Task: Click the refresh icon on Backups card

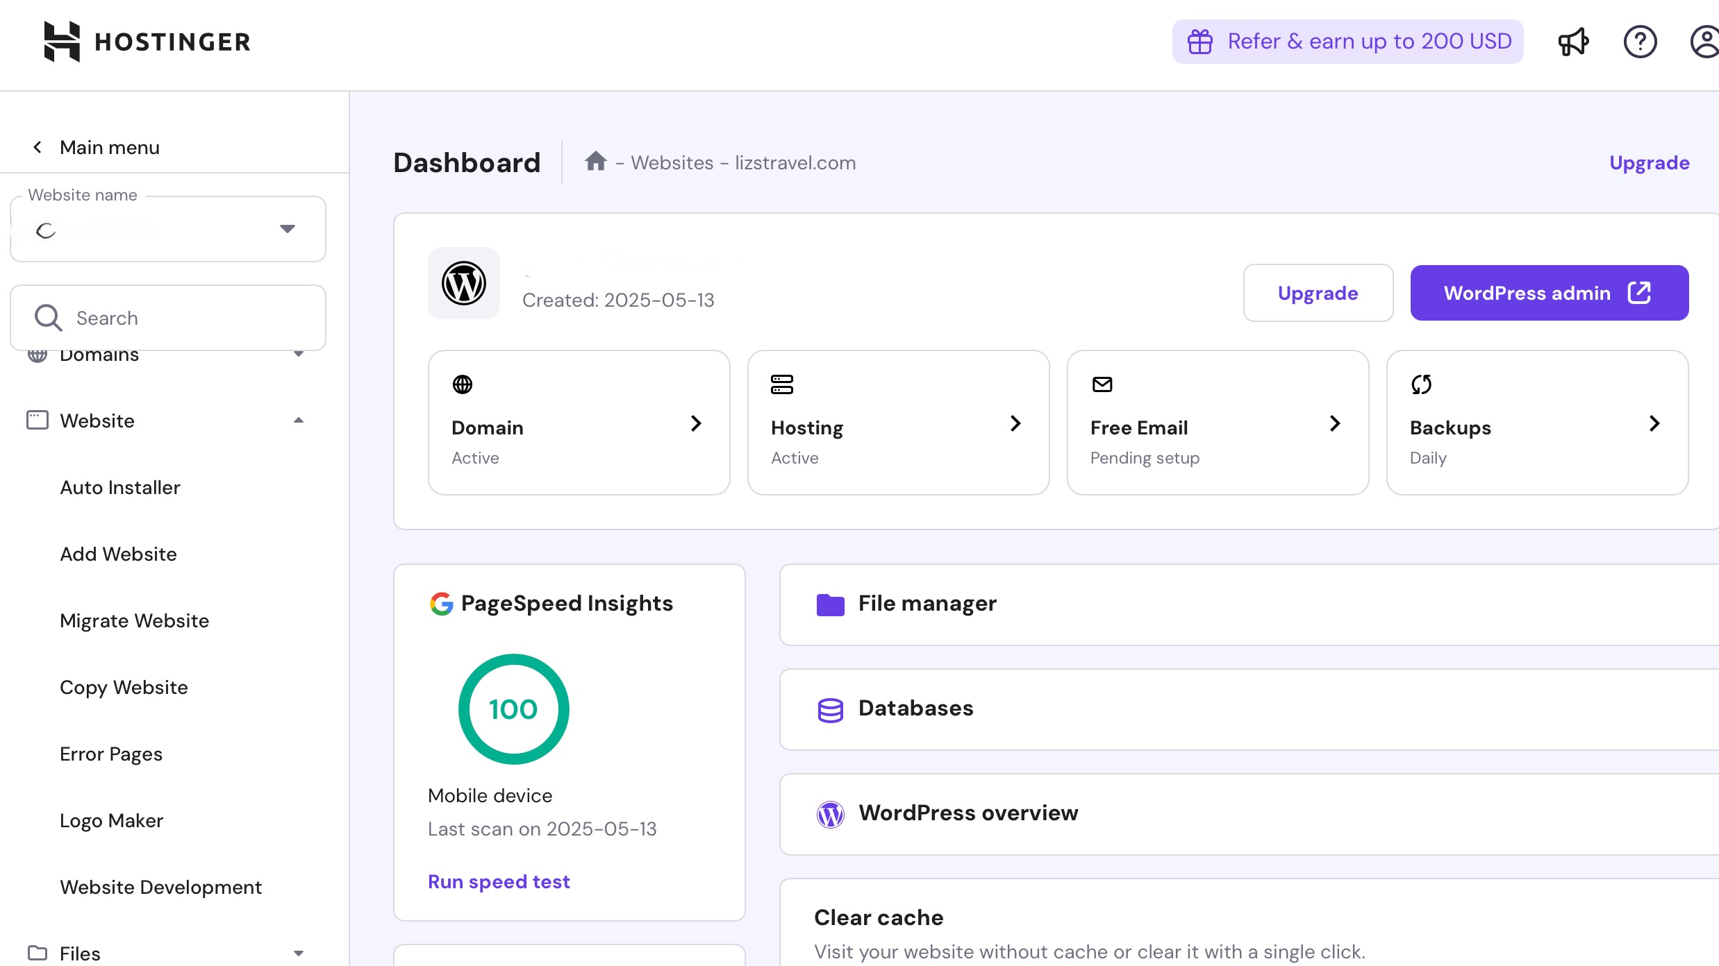Action: point(1422,384)
